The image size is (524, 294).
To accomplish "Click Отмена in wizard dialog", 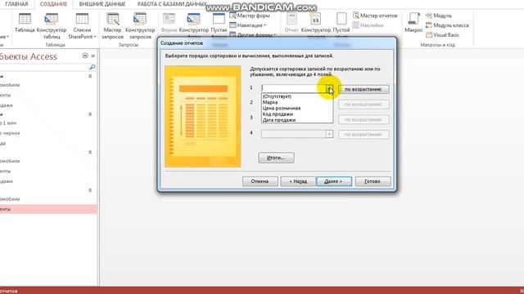I will (x=260, y=181).
